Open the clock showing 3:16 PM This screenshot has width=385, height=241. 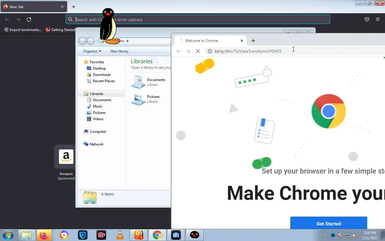(x=370, y=235)
